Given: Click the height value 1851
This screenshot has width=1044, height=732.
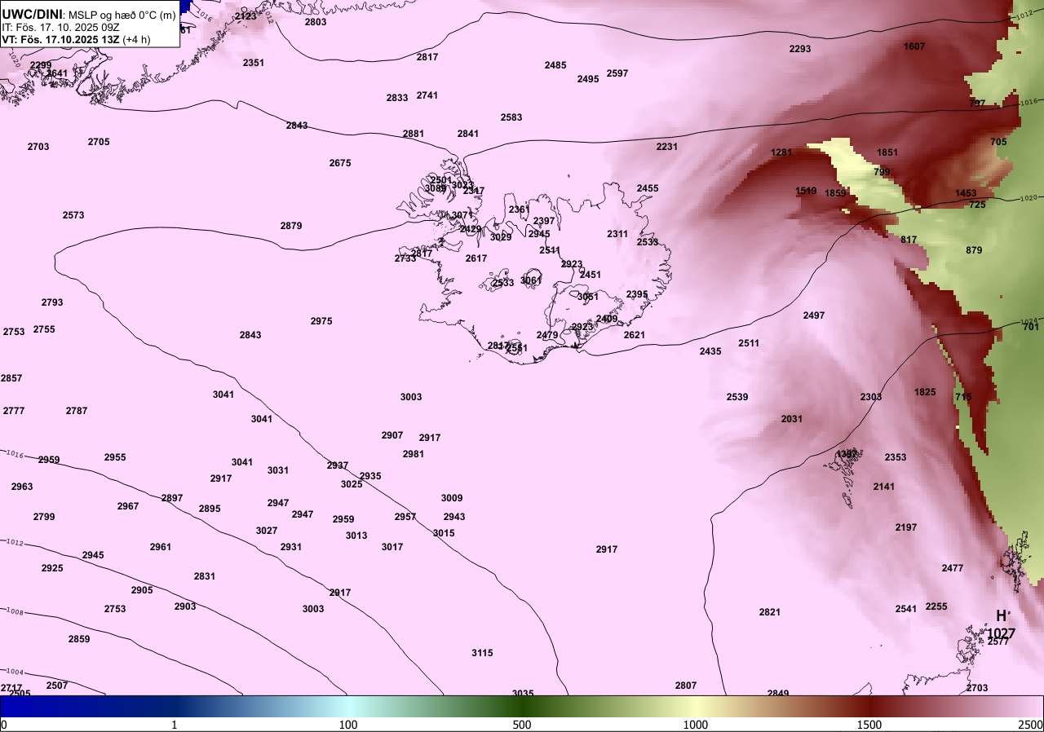Looking at the screenshot, I should (887, 152).
